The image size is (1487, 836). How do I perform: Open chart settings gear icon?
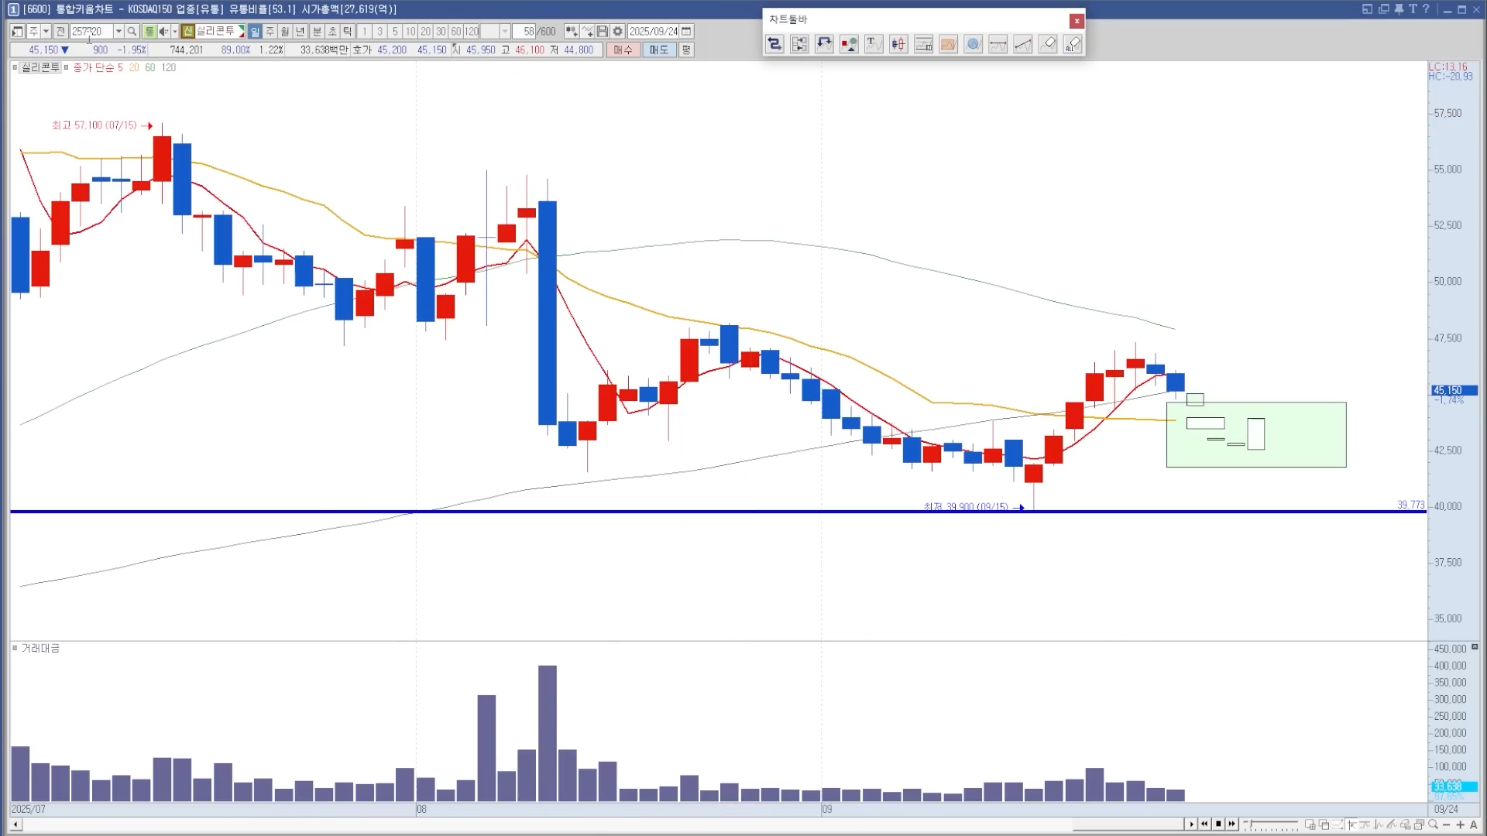coord(617,32)
